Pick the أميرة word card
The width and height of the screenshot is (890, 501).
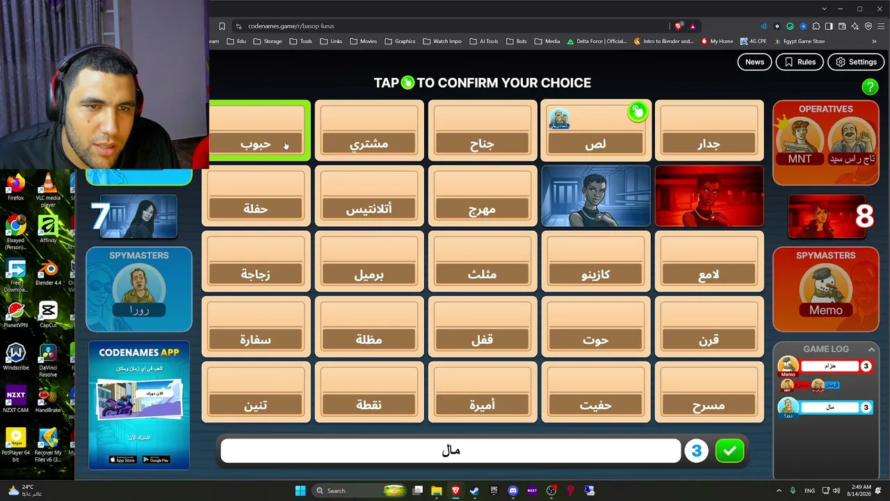click(483, 392)
